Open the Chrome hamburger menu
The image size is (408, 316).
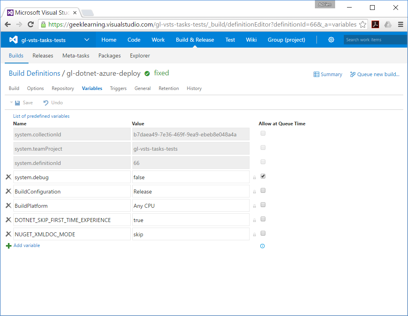click(401, 25)
